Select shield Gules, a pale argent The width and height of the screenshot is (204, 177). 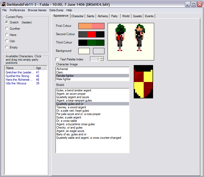(92, 117)
